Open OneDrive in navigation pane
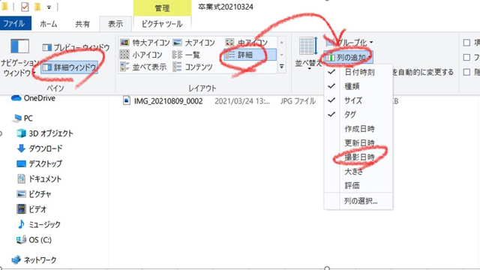Image resolution: width=480 pixels, height=270 pixels. [33, 98]
